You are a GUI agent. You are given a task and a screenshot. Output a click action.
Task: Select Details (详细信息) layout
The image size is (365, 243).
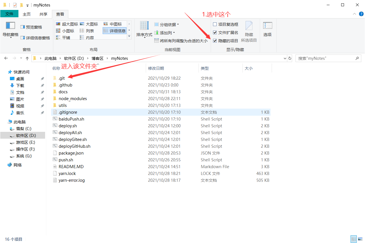[x=115, y=31]
